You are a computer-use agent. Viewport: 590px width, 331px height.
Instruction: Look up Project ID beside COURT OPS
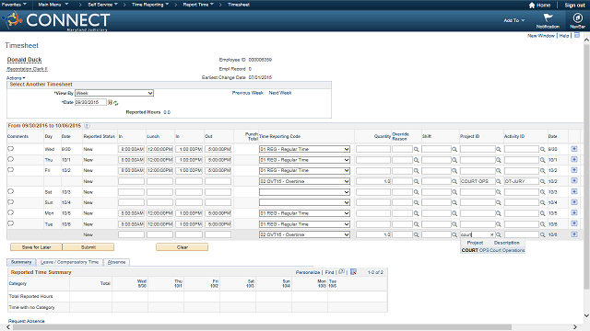pyautogui.click(x=499, y=181)
